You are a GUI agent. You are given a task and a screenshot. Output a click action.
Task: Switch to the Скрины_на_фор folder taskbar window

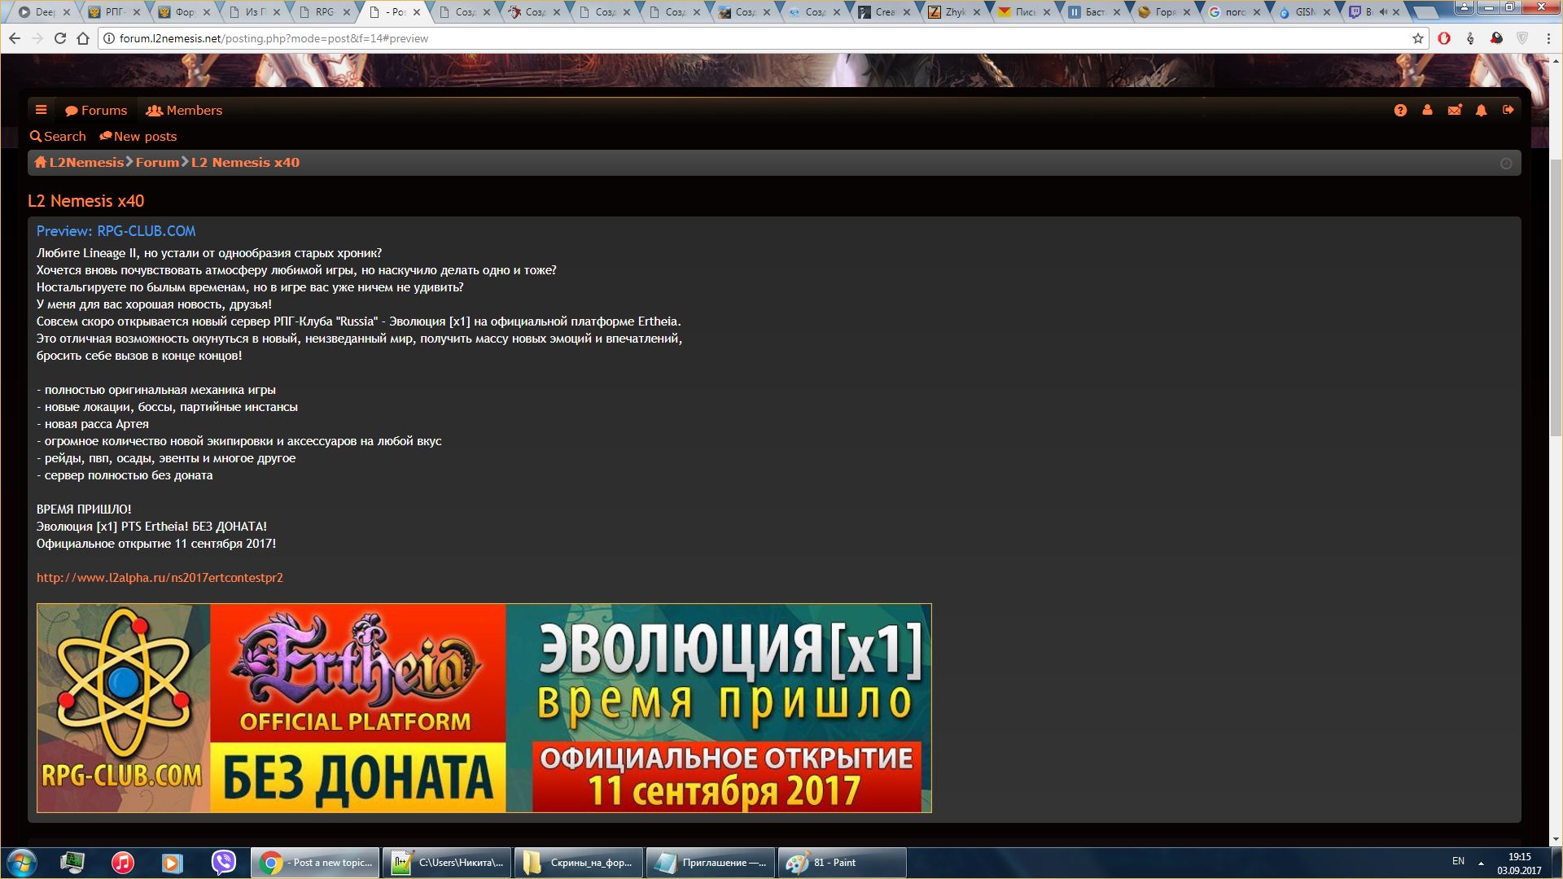click(x=579, y=863)
